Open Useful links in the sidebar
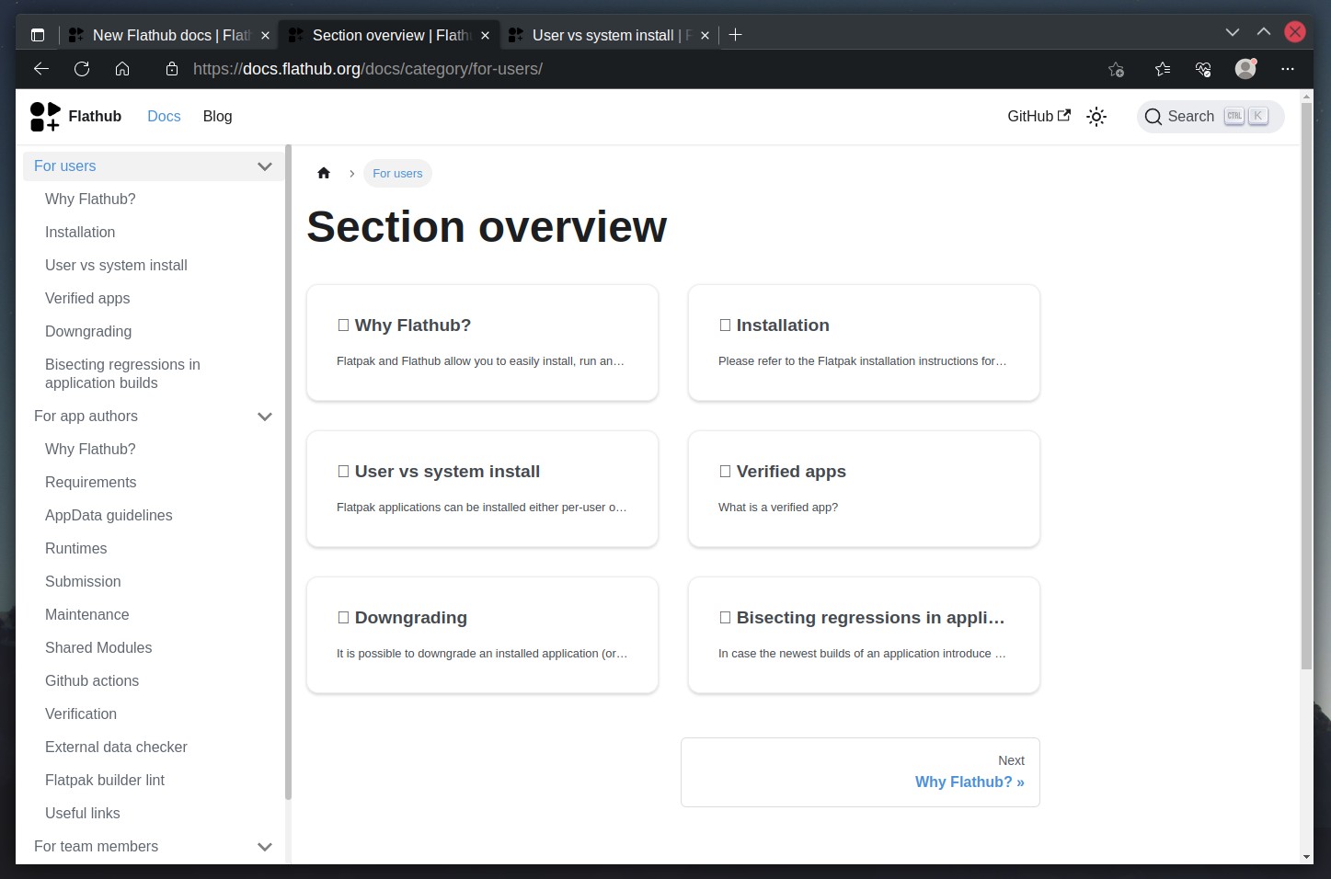This screenshot has height=879, width=1331. click(x=83, y=814)
